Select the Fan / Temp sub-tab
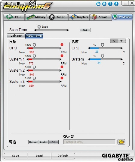 click(34, 36)
